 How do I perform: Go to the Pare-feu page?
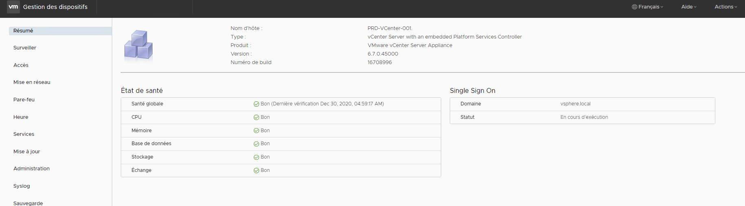(24, 100)
